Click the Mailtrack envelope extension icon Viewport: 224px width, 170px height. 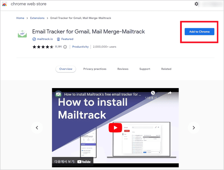[22, 34]
